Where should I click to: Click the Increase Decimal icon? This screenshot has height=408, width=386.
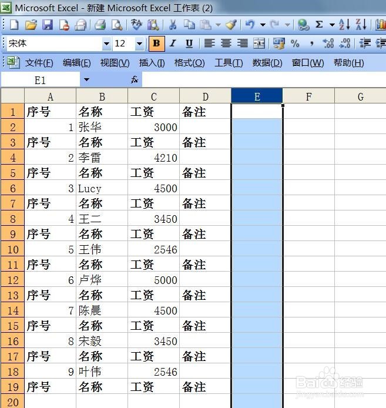pos(328,44)
